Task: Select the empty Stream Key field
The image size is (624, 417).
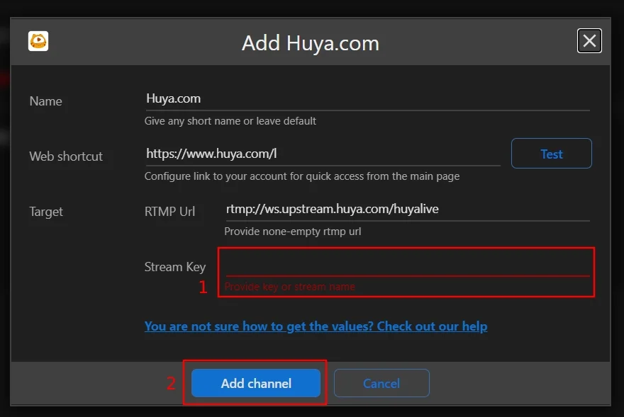Action: coord(407,265)
